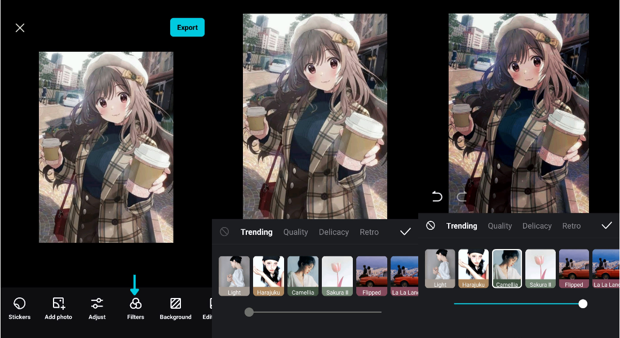The height and width of the screenshot is (338, 620).
Task: Close the editor with the X icon
Action: [x=20, y=28]
